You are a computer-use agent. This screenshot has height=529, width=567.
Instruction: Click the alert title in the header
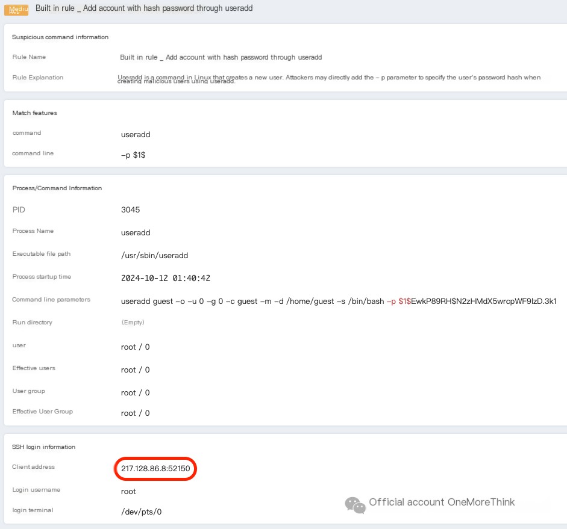click(x=144, y=8)
